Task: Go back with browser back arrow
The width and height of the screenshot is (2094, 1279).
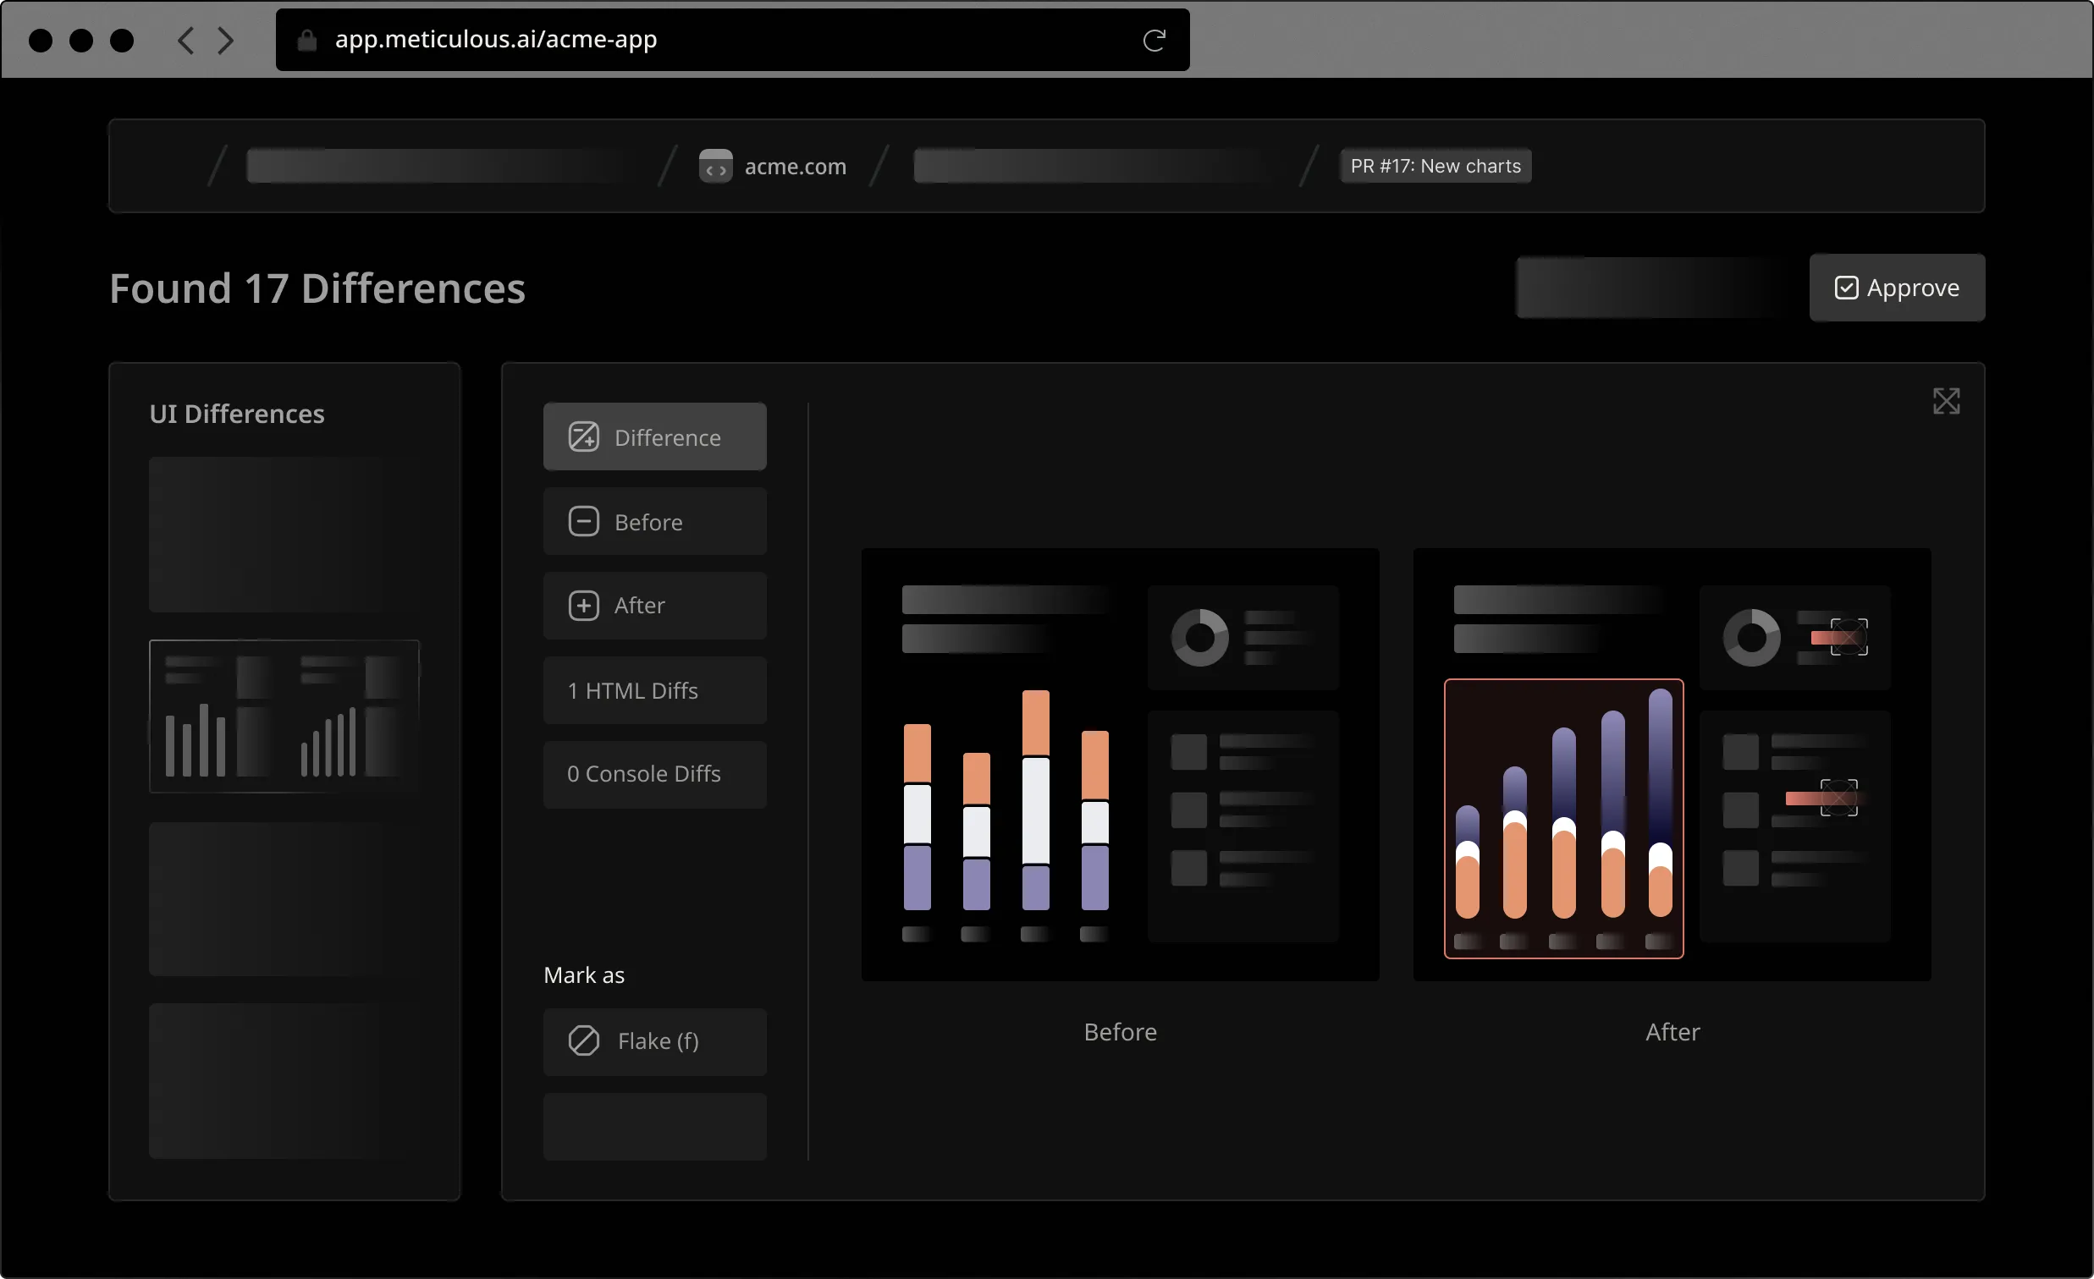Action: pos(186,40)
